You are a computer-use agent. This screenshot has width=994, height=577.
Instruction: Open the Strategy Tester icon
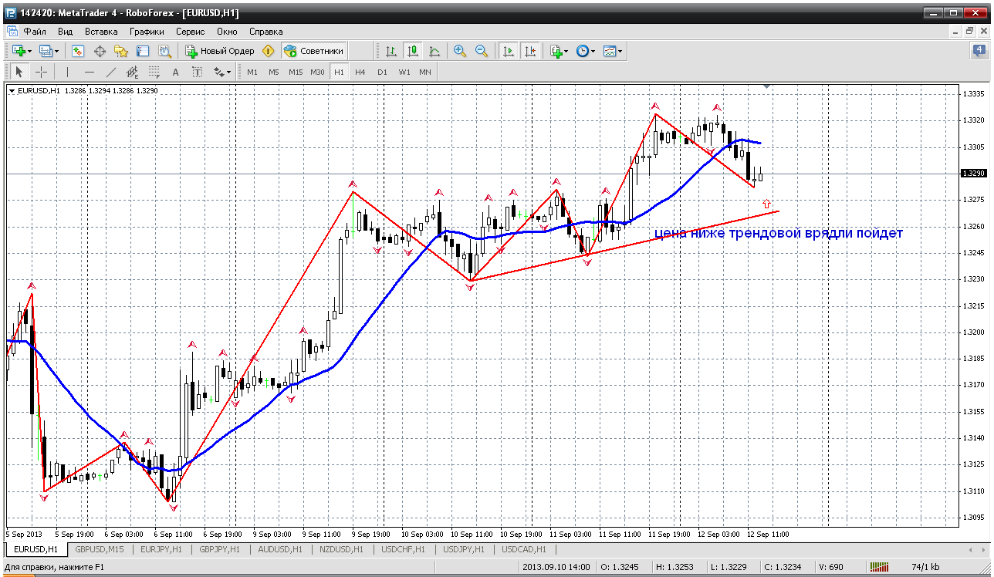coord(164,51)
